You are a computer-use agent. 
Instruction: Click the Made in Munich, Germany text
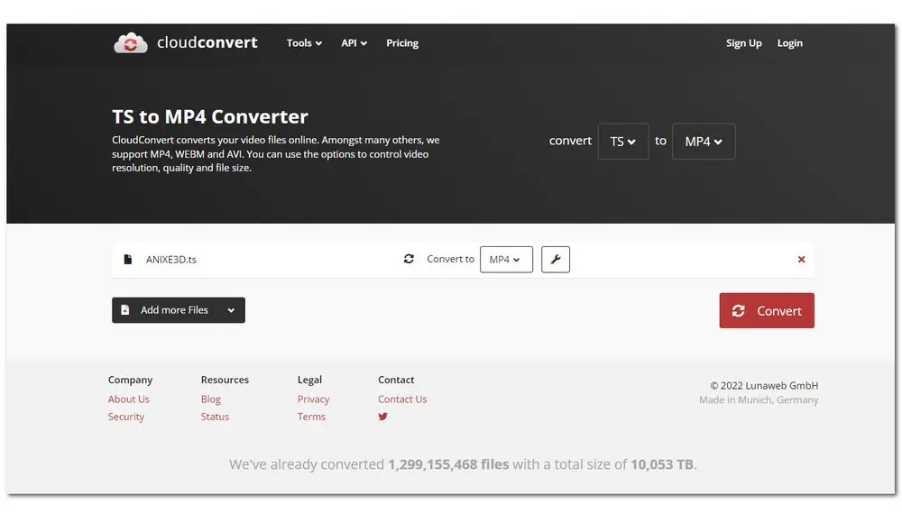759,399
